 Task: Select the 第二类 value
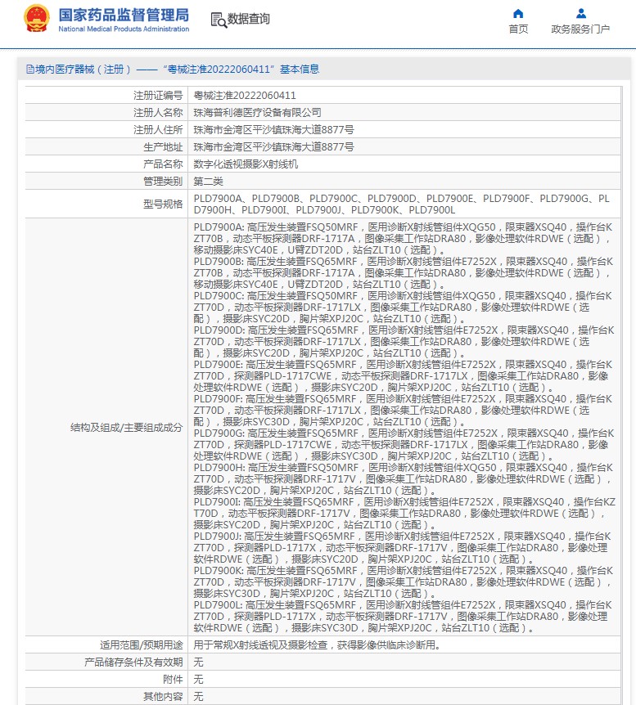(209, 182)
